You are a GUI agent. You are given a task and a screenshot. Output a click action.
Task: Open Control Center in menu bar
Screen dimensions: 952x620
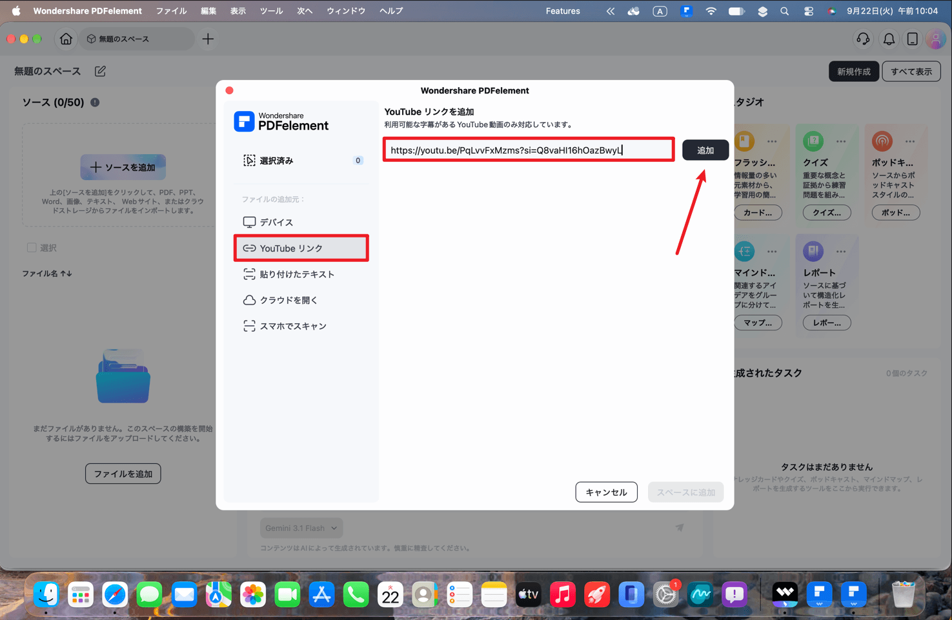(x=808, y=11)
